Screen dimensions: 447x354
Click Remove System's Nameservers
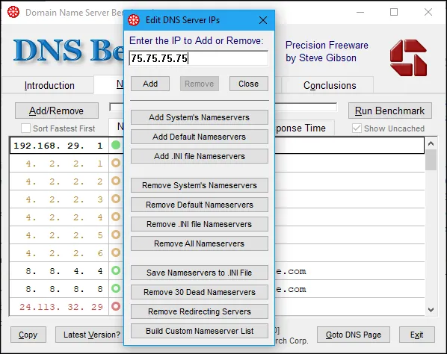(x=200, y=185)
